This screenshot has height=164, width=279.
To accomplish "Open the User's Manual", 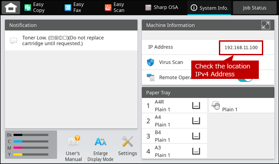I will [74, 149].
